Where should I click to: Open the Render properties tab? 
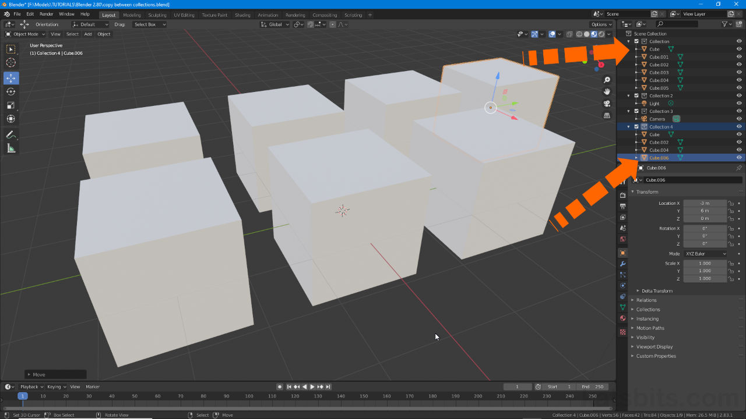622,196
